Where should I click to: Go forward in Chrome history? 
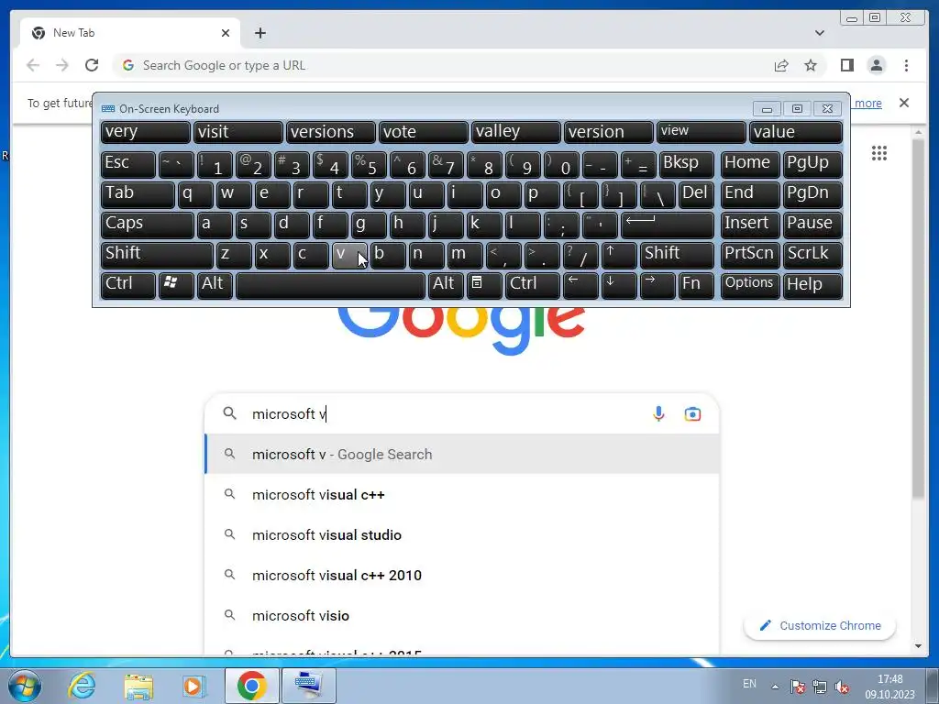click(x=62, y=65)
